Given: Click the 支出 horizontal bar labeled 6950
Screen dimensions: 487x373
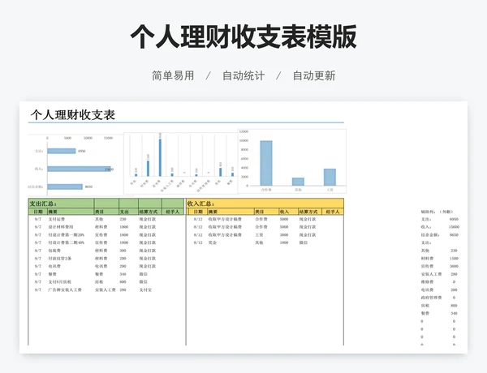Looking at the screenshot, I should point(62,151).
